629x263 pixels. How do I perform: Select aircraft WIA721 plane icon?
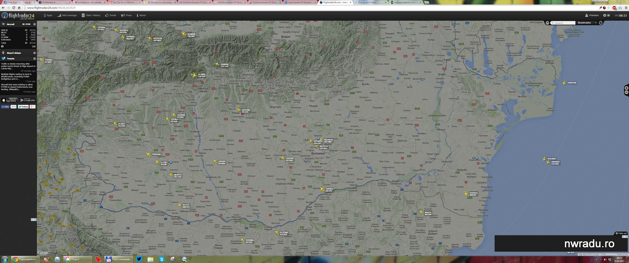click(x=421, y=212)
